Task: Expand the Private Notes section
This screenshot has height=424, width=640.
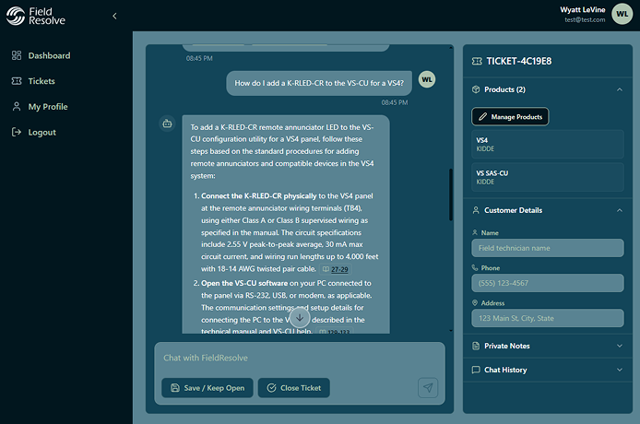Action: (619, 346)
